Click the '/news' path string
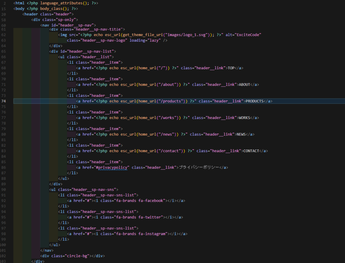The width and height of the screenshot is (345, 263). pyautogui.click(x=166, y=134)
